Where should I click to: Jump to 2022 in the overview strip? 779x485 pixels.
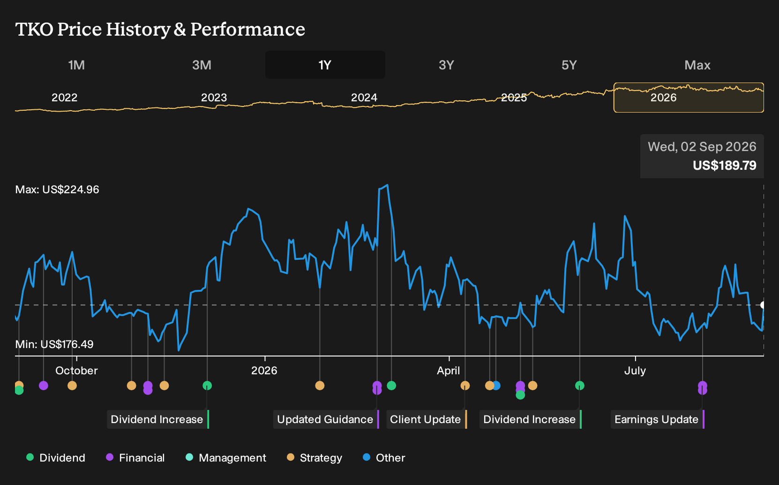pyautogui.click(x=64, y=98)
